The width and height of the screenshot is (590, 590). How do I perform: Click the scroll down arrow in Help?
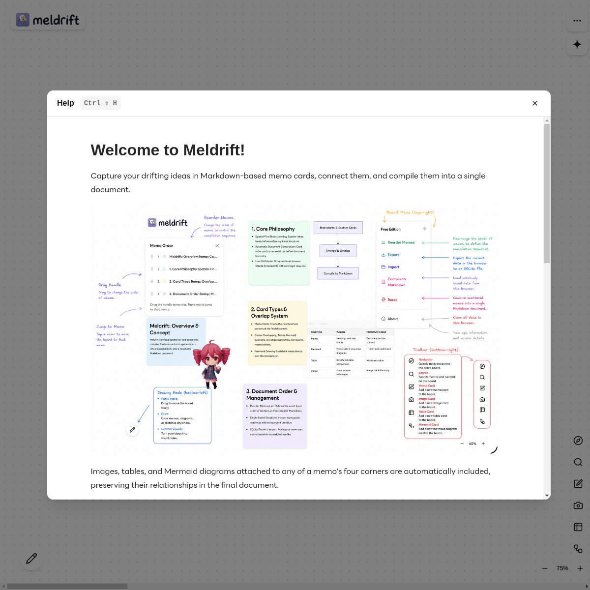(547, 496)
